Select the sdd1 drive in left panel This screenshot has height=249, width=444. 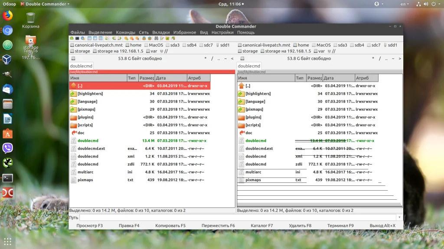point(222,45)
